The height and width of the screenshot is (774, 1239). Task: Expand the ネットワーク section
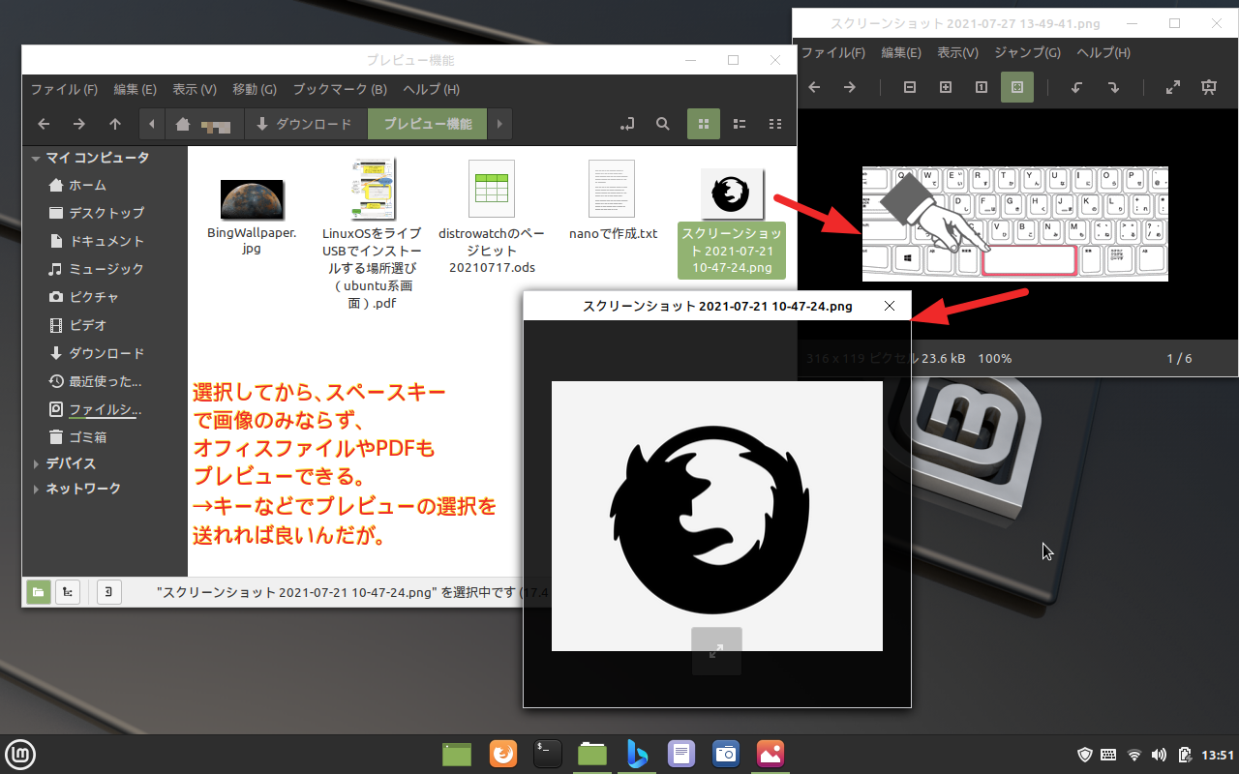37,489
